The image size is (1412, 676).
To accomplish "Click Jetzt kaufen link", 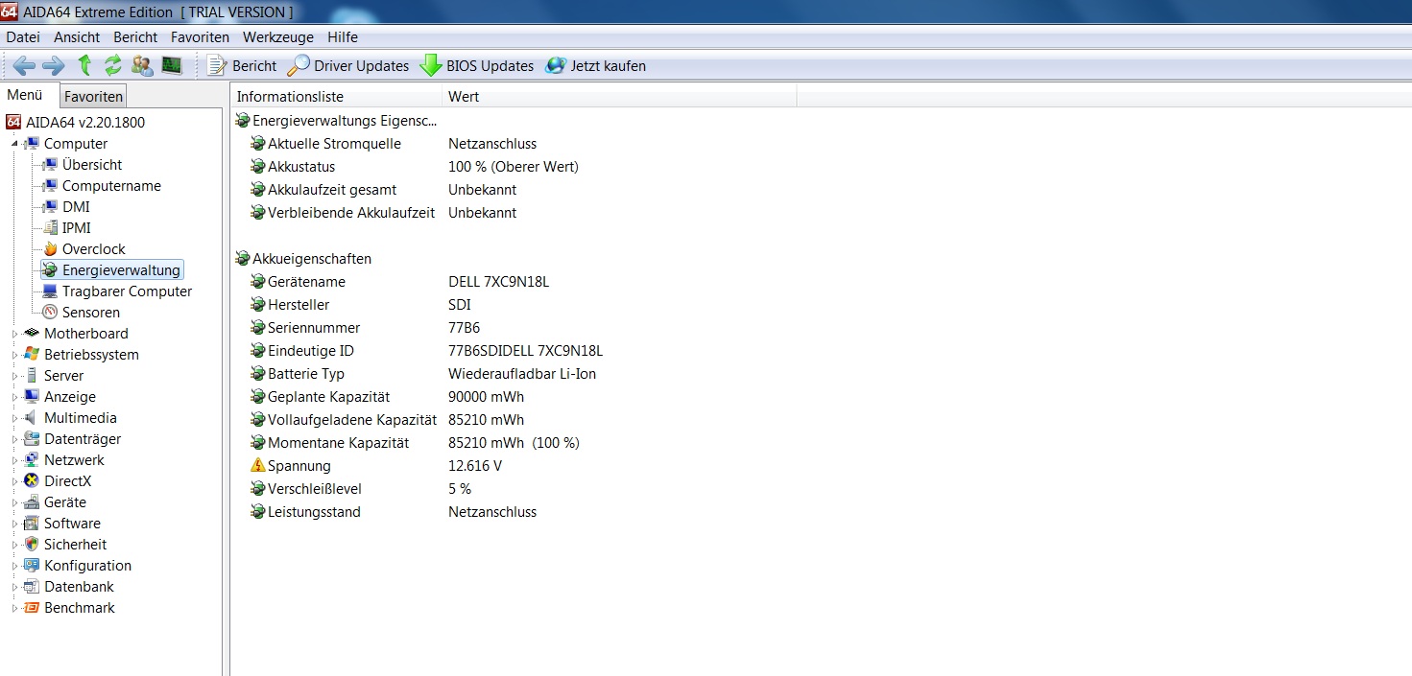I will tap(596, 66).
